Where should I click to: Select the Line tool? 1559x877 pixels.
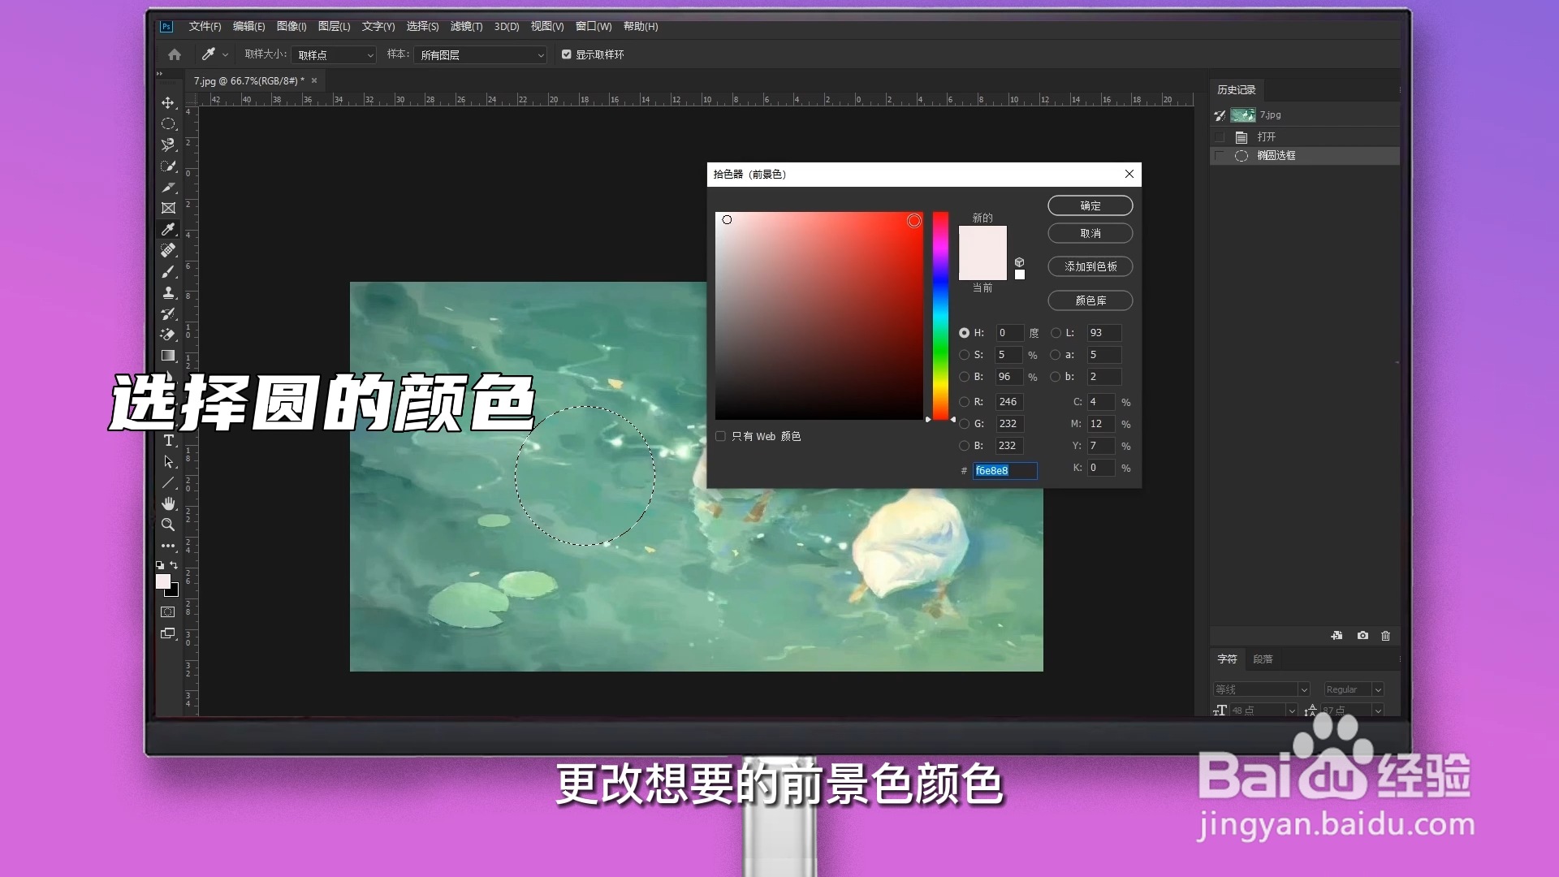168,483
